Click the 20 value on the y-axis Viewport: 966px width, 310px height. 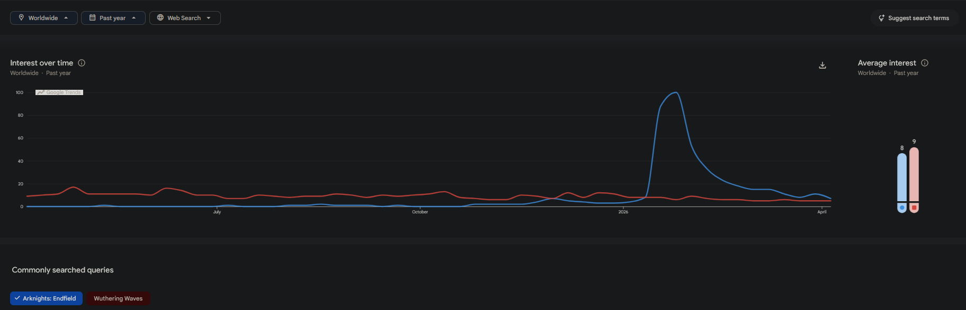[21, 184]
